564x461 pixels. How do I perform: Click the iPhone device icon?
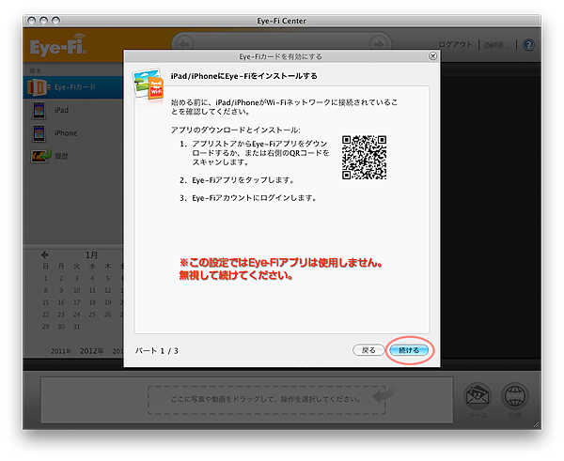(39, 133)
